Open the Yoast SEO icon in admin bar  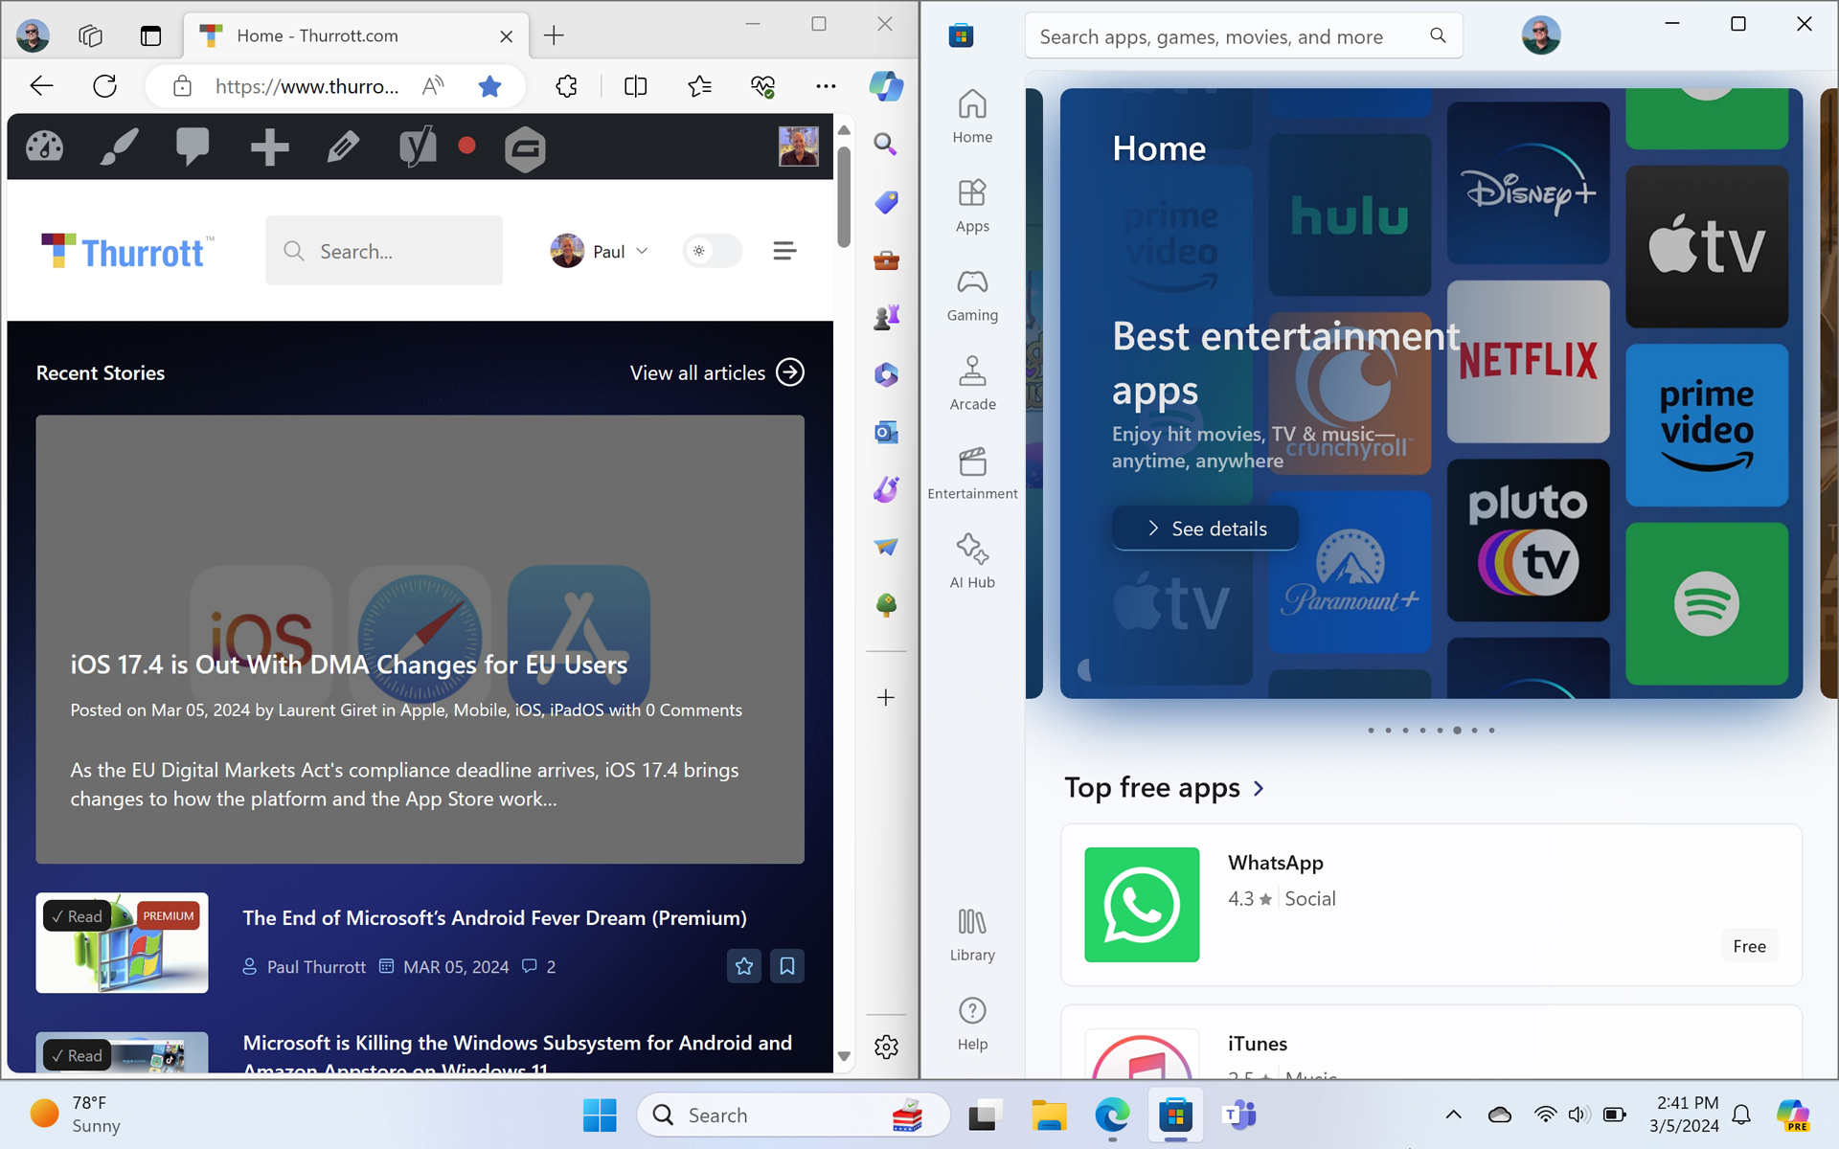click(417, 147)
